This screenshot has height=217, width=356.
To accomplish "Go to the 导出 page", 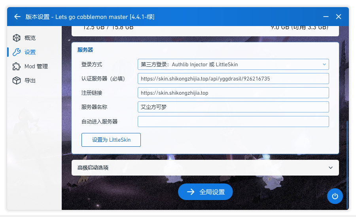I will coord(30,80).
